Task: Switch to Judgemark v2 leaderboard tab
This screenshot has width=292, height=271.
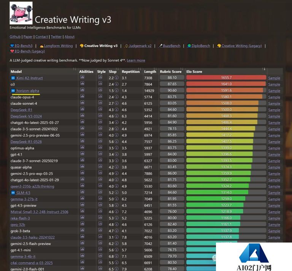Action: coord(138,46)
